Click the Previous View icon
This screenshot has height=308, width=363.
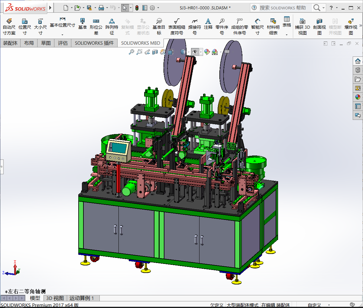[x=147, y=52]
